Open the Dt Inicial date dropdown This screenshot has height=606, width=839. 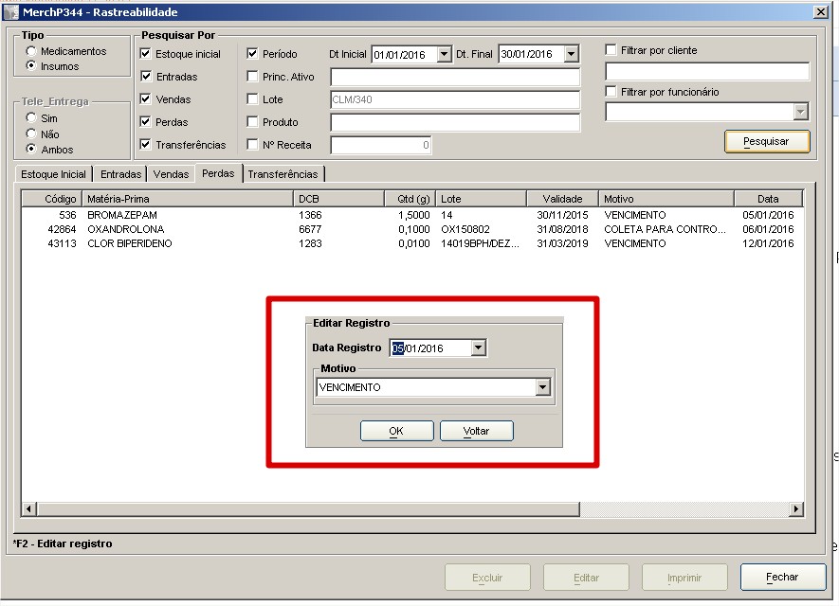point(444,55)
